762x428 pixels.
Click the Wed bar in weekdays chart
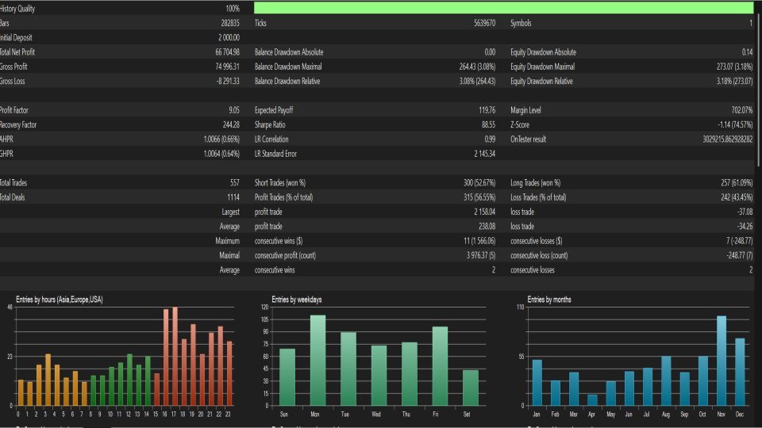379,376
